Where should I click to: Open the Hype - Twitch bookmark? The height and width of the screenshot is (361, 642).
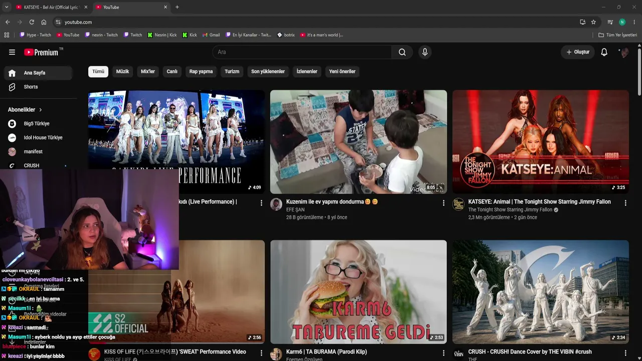pos(35,35)
